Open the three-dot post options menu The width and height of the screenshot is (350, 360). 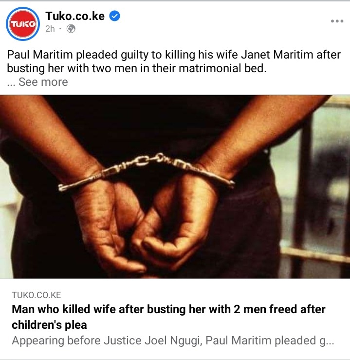pyautogui.click(x=337, y=21)
